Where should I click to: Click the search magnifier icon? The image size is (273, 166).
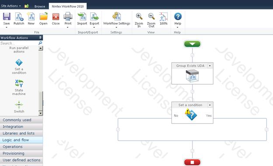click(40, 43)
